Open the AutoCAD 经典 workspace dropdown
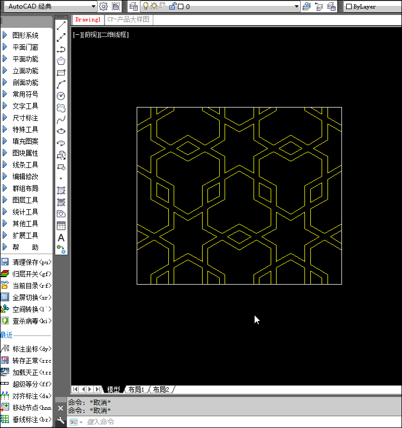This screenshot has height=428, width=402. [93, 6]
